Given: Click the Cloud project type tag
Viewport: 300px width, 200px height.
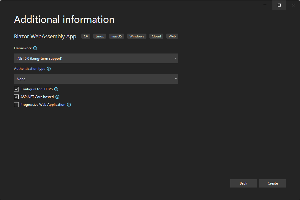Looking at the screenshot, I should [156, 36].
